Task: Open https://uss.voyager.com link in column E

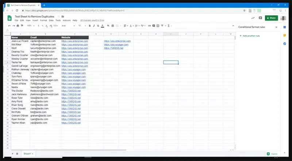Action: (x=116, y=45)
